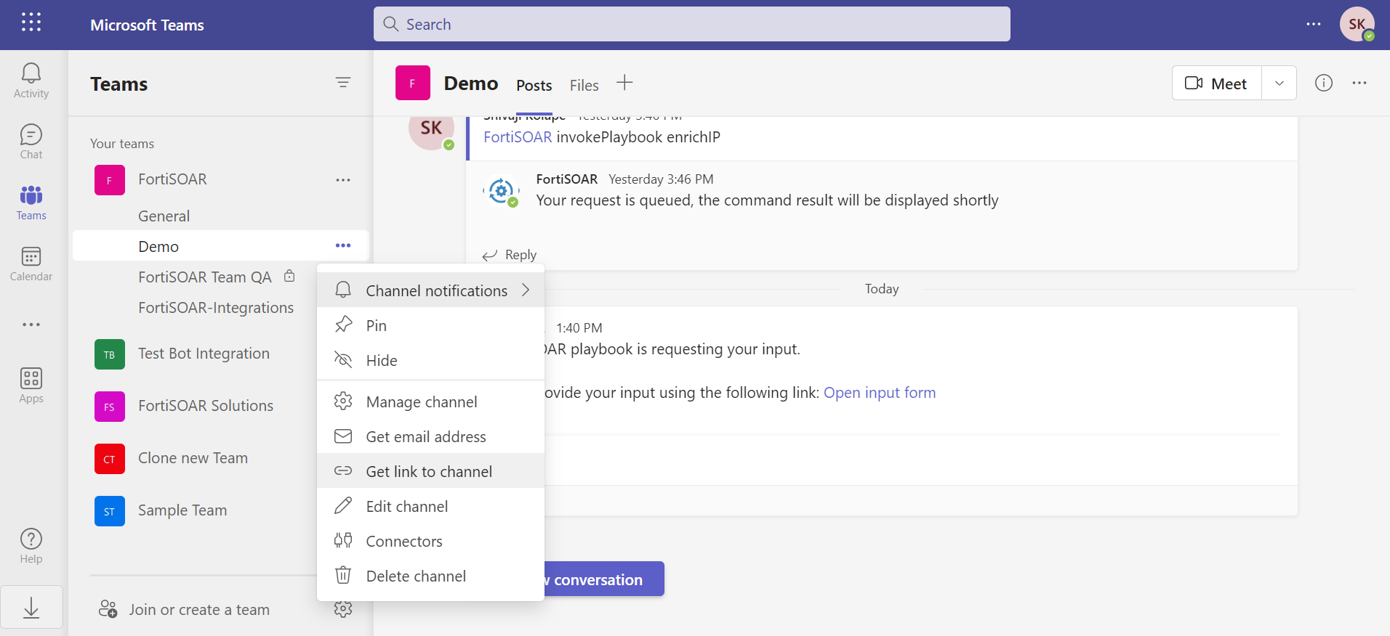The width and height of the screenshot is (1390, 636).
Task: Pin the Demo channel
Action: (x=377, y=326)
